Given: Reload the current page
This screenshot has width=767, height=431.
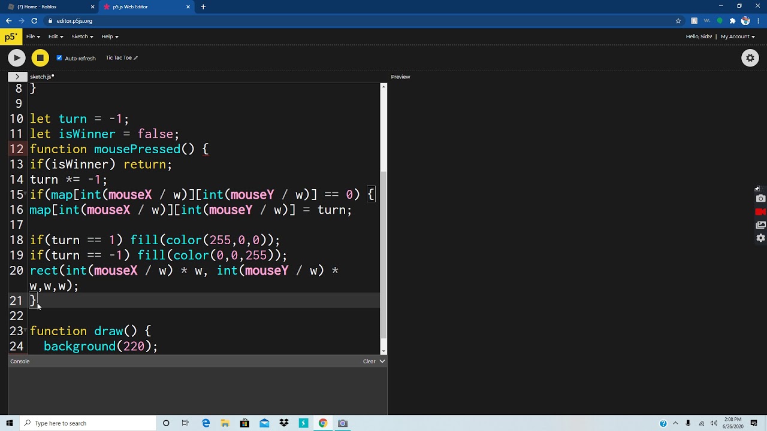Looking at the screenshot, I should pos(34,20).
